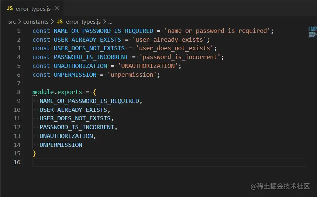Close the error-types.js tab
Viewport: 317px width, 197px height.
point(57,8)
